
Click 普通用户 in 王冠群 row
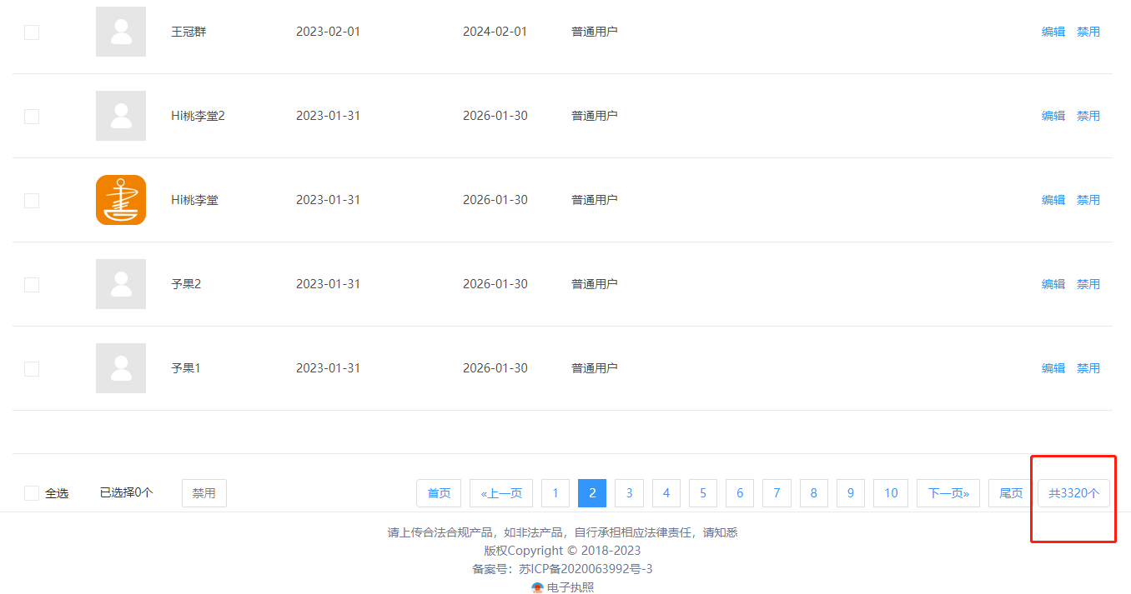(595, 32)
